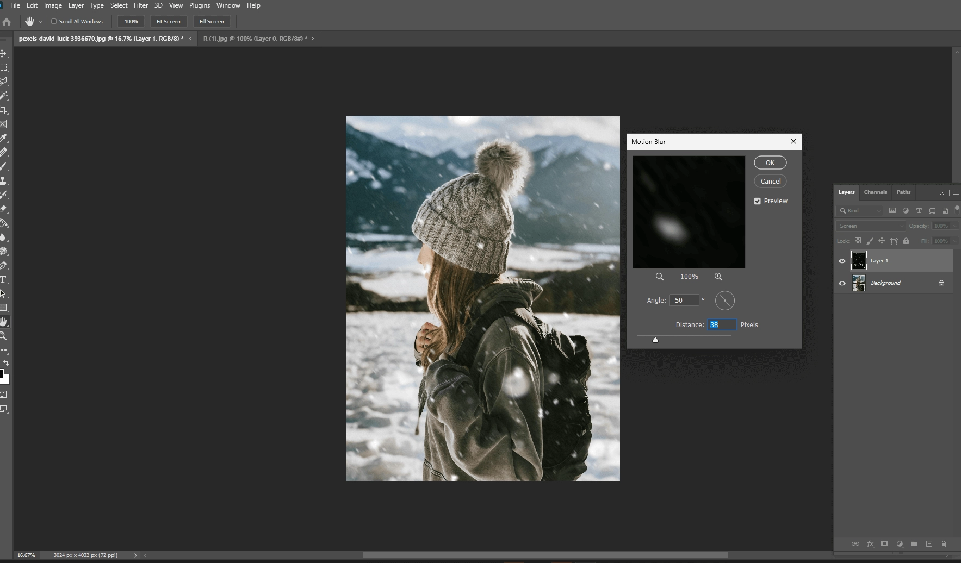Select the Clone Stamp tool

[x=3, y=180]
